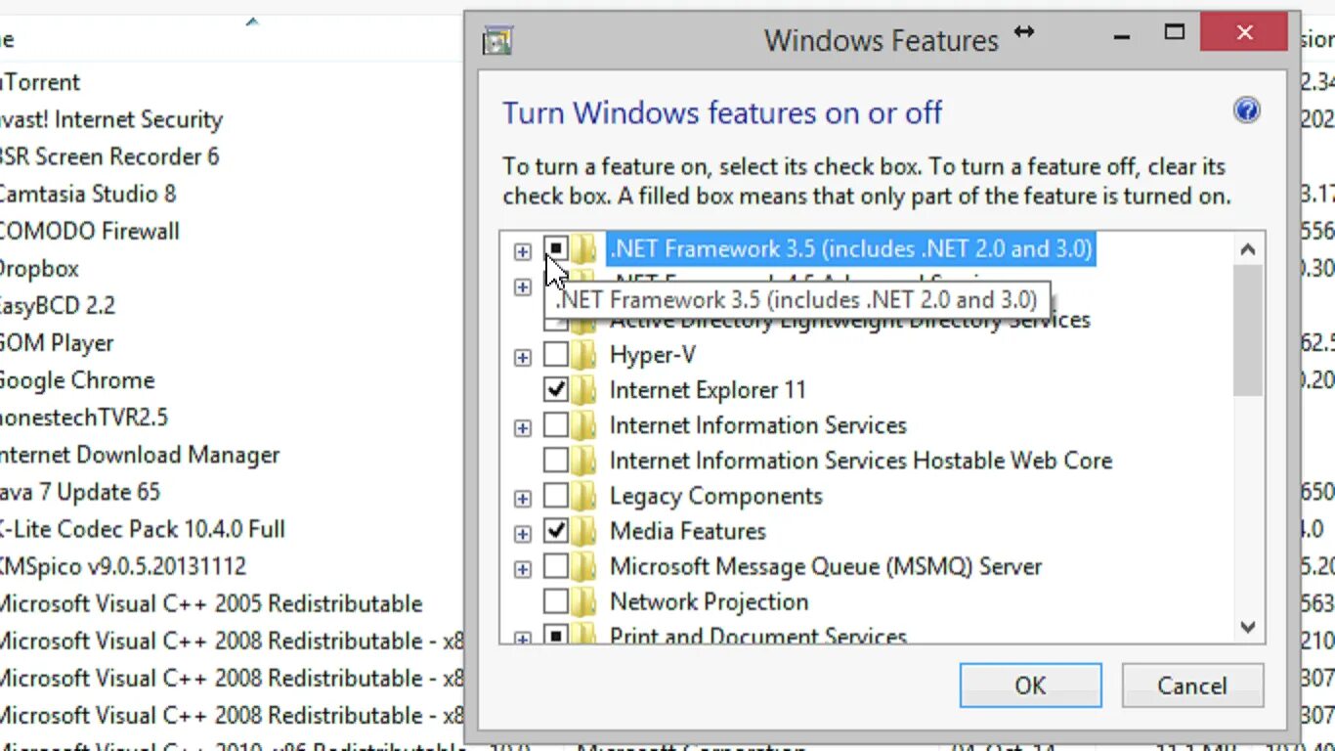Enable the Hyper-V checkbox
Viewport: 1335px width, 751px height.
click(x=555, y=355)
